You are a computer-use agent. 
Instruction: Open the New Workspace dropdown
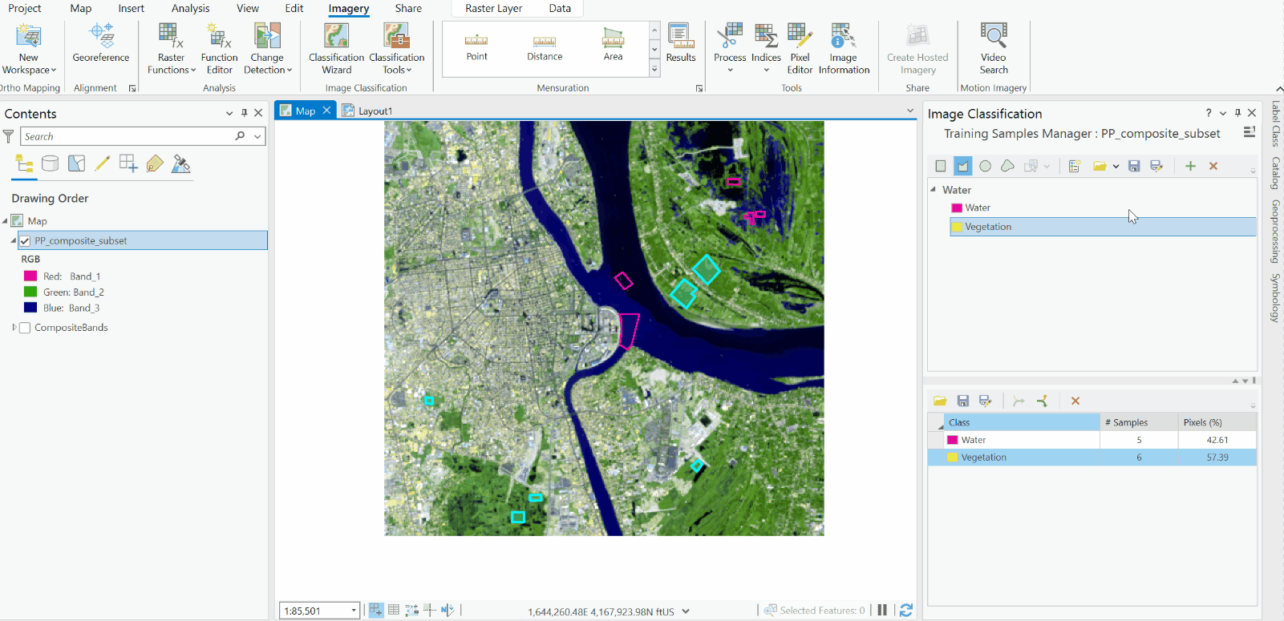pyautogui.click(x=29, y=63)
